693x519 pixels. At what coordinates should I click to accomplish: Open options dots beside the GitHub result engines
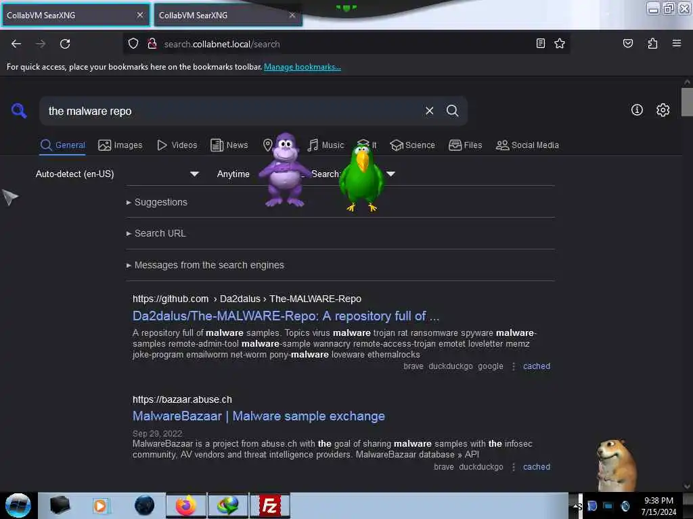(x=513, y=366)
